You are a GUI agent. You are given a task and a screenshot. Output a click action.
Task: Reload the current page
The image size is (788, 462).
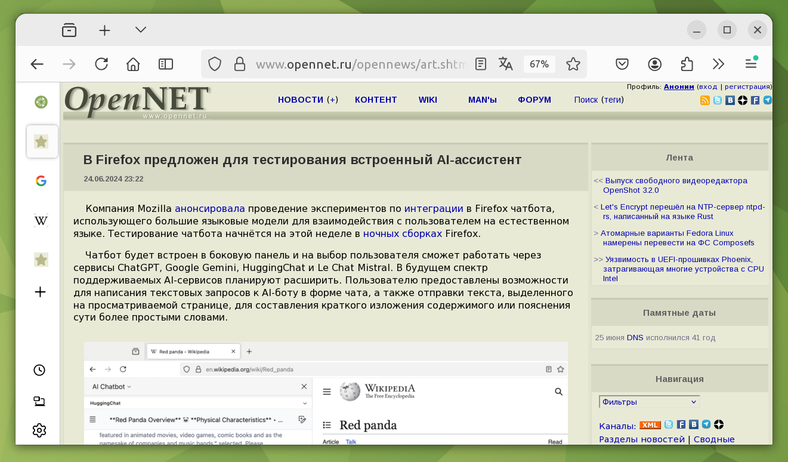coord(101,64)
